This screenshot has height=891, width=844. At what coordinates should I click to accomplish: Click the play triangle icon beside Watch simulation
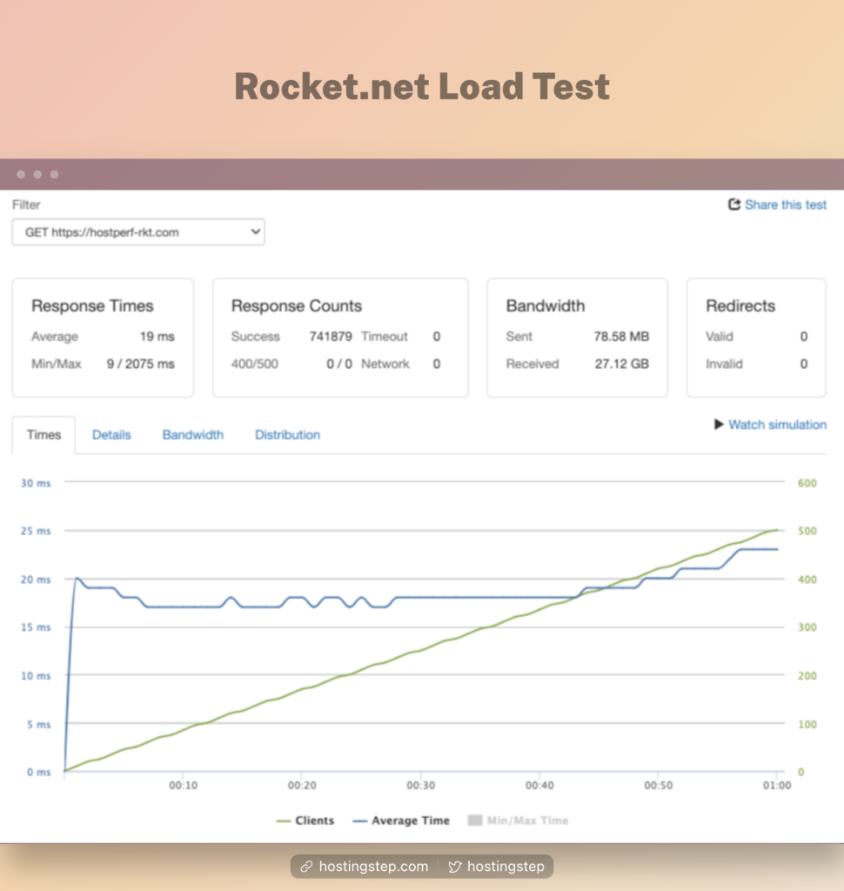click(x=719, y=425)
